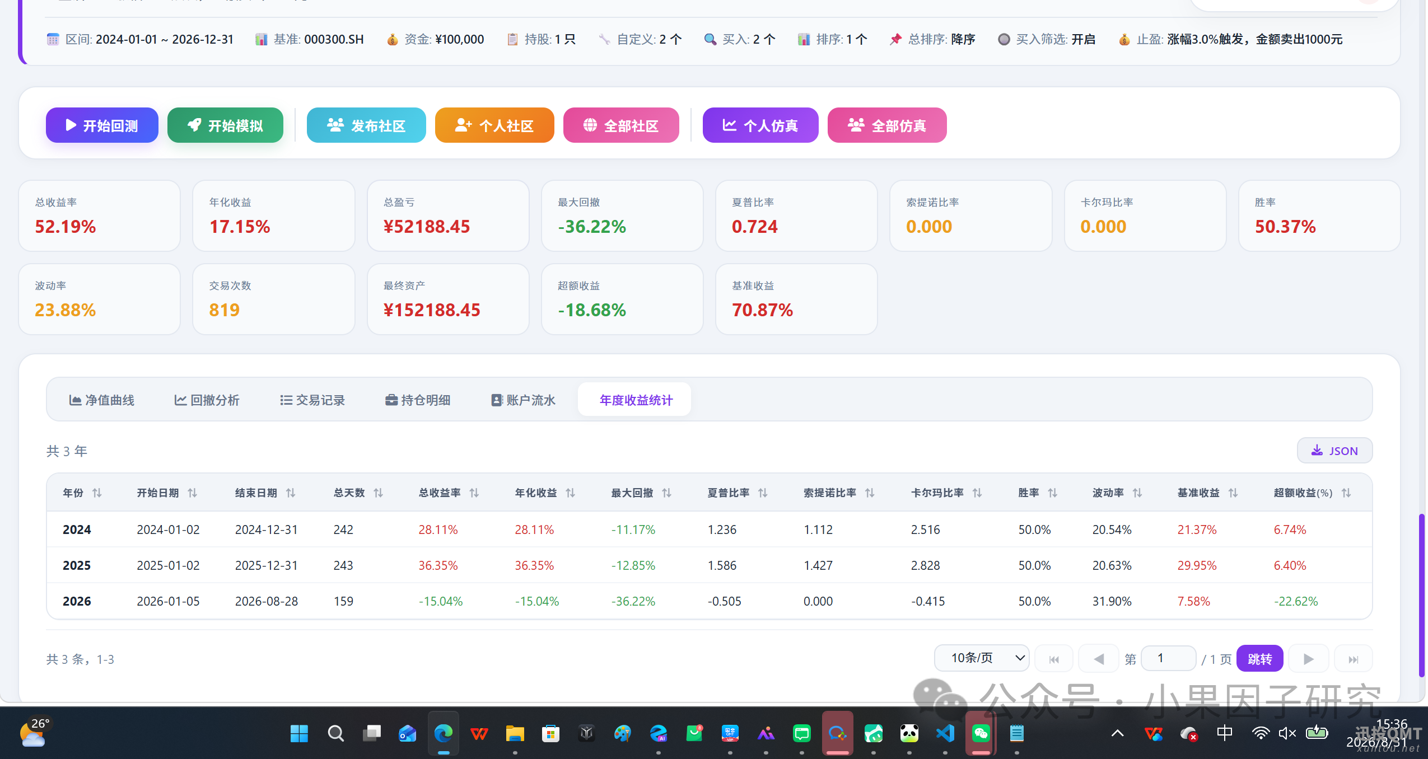Click the green 开始模拟 button

[x=225, y=125]
